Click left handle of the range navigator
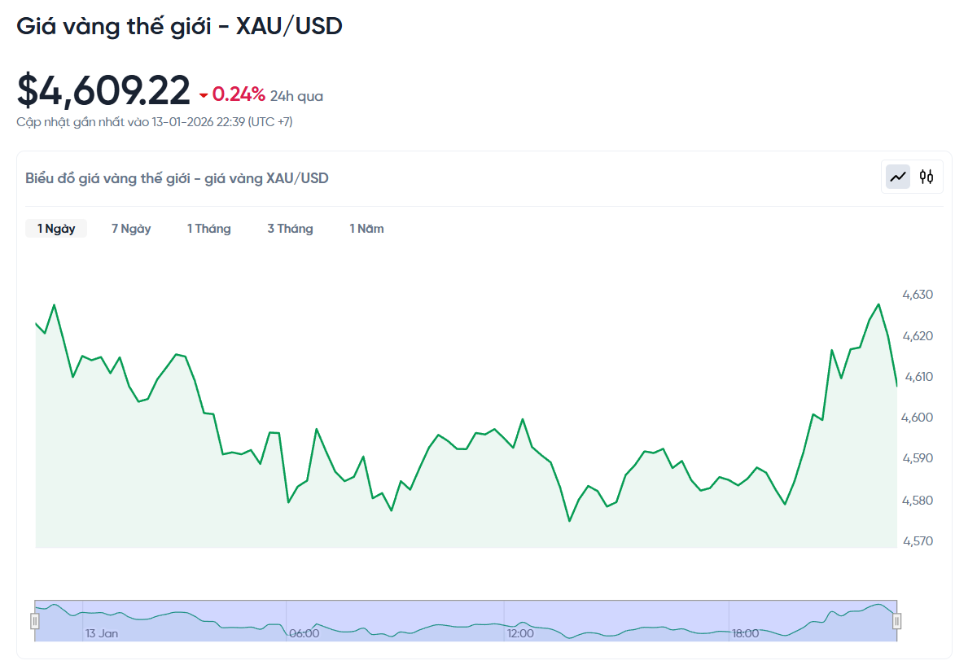 point(35,621)
